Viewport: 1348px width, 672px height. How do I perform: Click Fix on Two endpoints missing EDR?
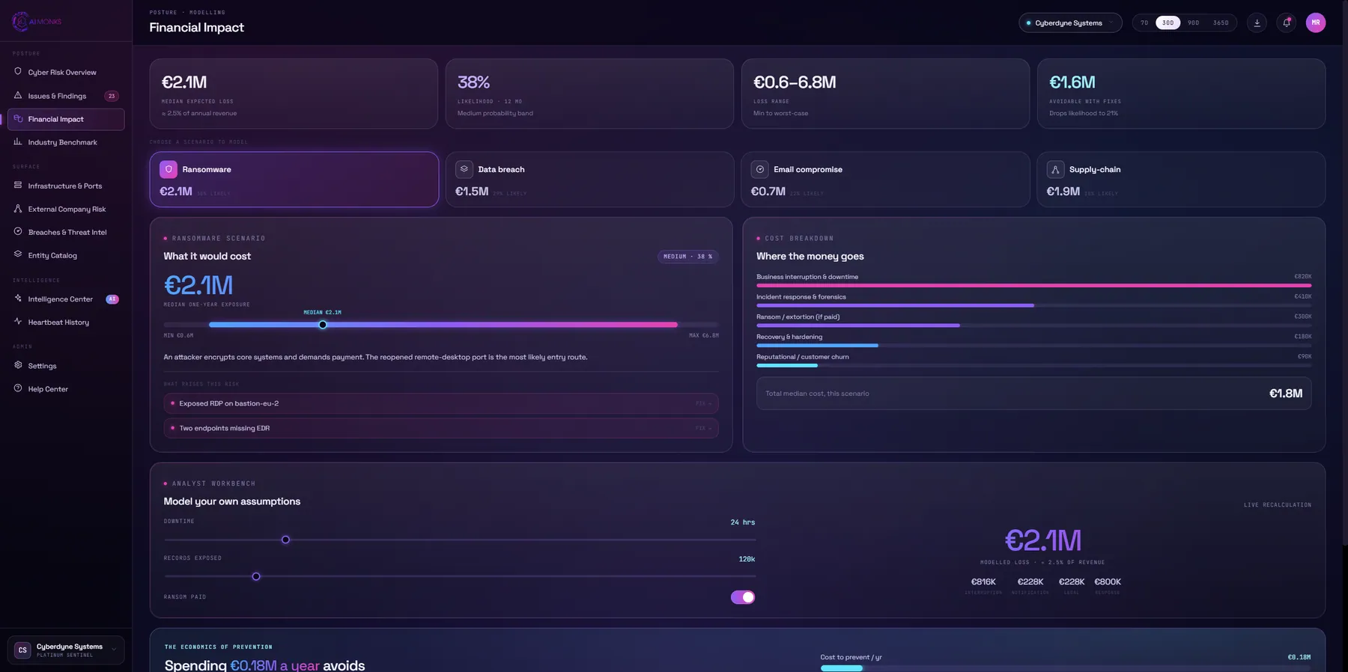click(703, 428)
